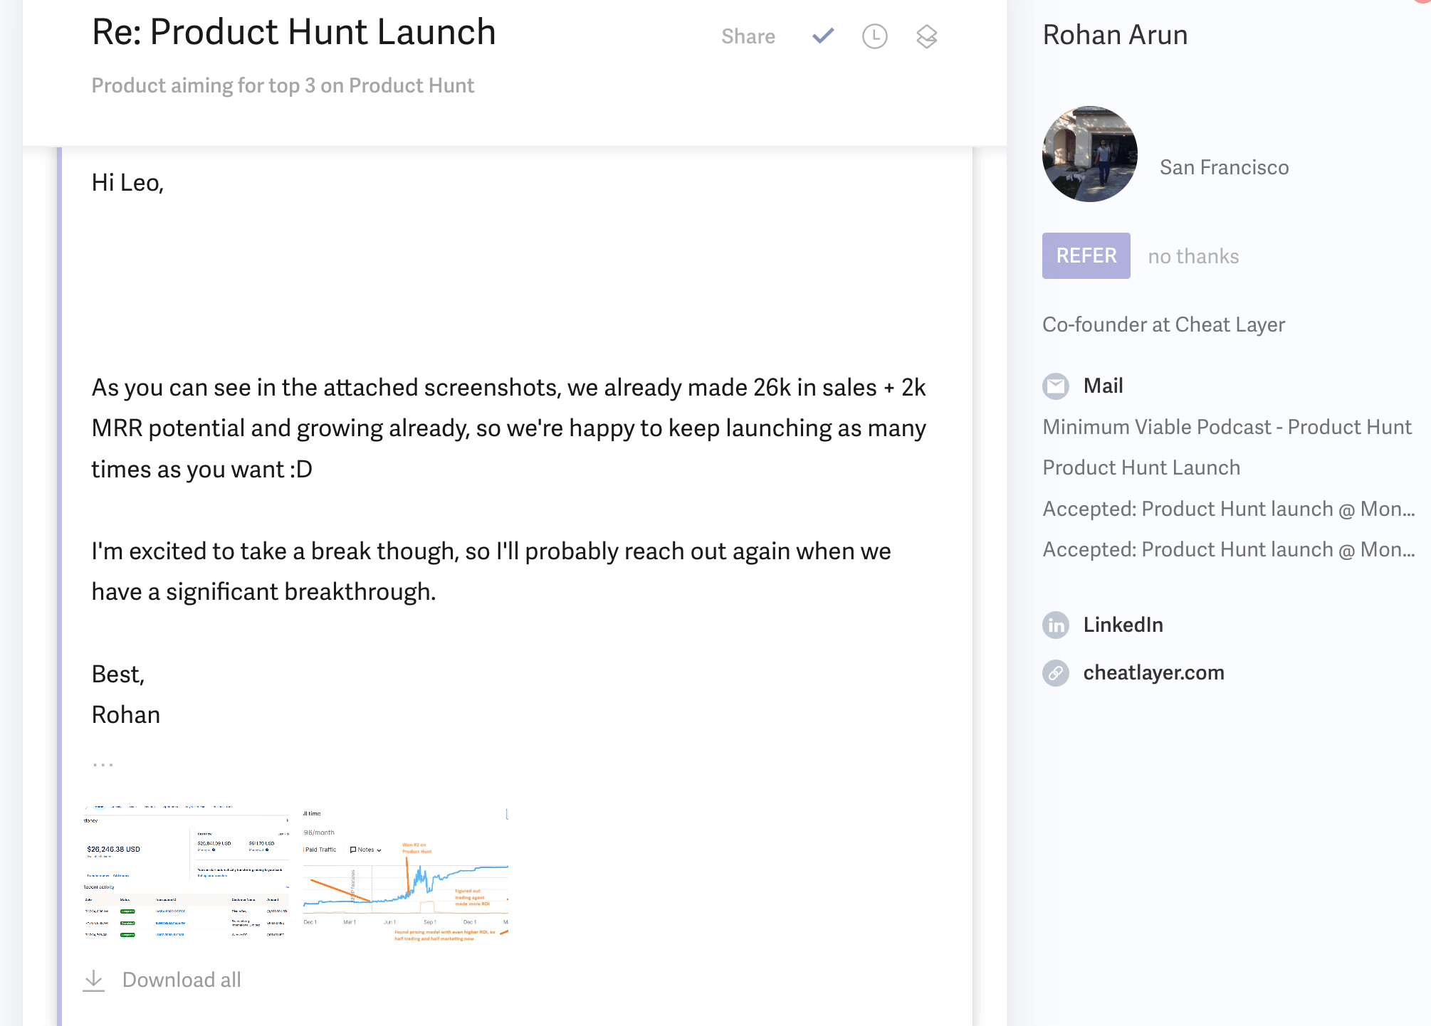Mark the conversation done with the checkmark icon
The height and width of the screenshot is (1026, 1431).
pos(823,36)
